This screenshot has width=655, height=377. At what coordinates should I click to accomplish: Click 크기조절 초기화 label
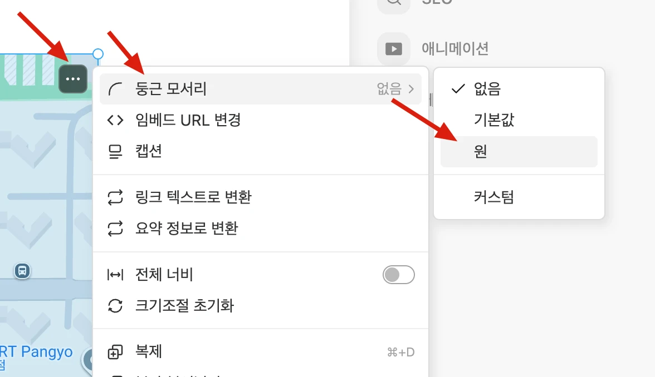pyautogui.click(x=184, y=306)
